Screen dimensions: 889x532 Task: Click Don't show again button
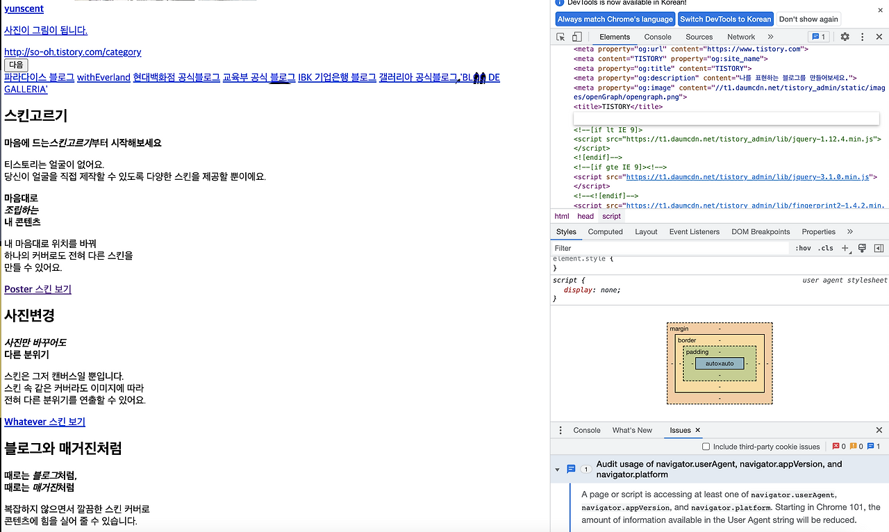pos(808,19)
